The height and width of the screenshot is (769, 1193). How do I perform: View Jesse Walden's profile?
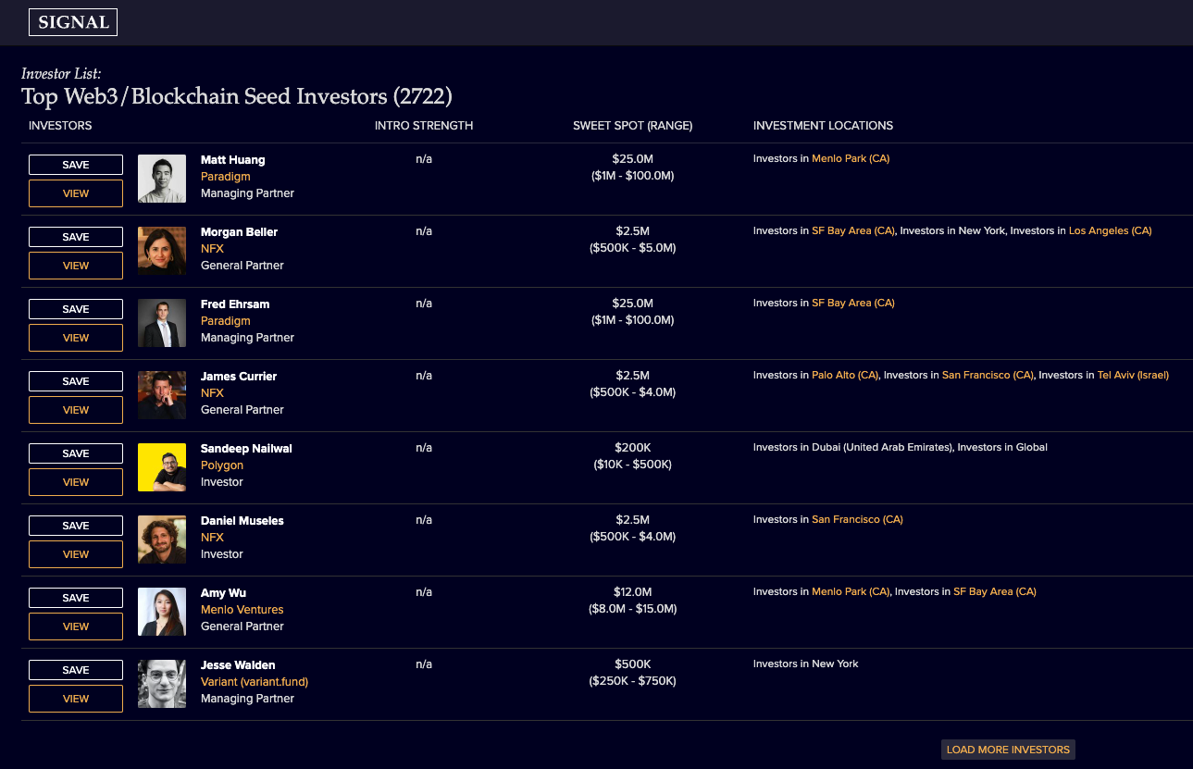pyautogui.click(x=76, y=699)
